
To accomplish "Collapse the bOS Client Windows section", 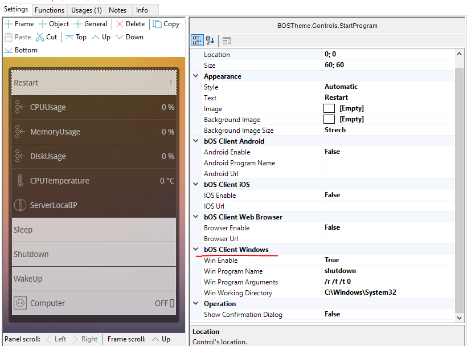I will [196, 250].
